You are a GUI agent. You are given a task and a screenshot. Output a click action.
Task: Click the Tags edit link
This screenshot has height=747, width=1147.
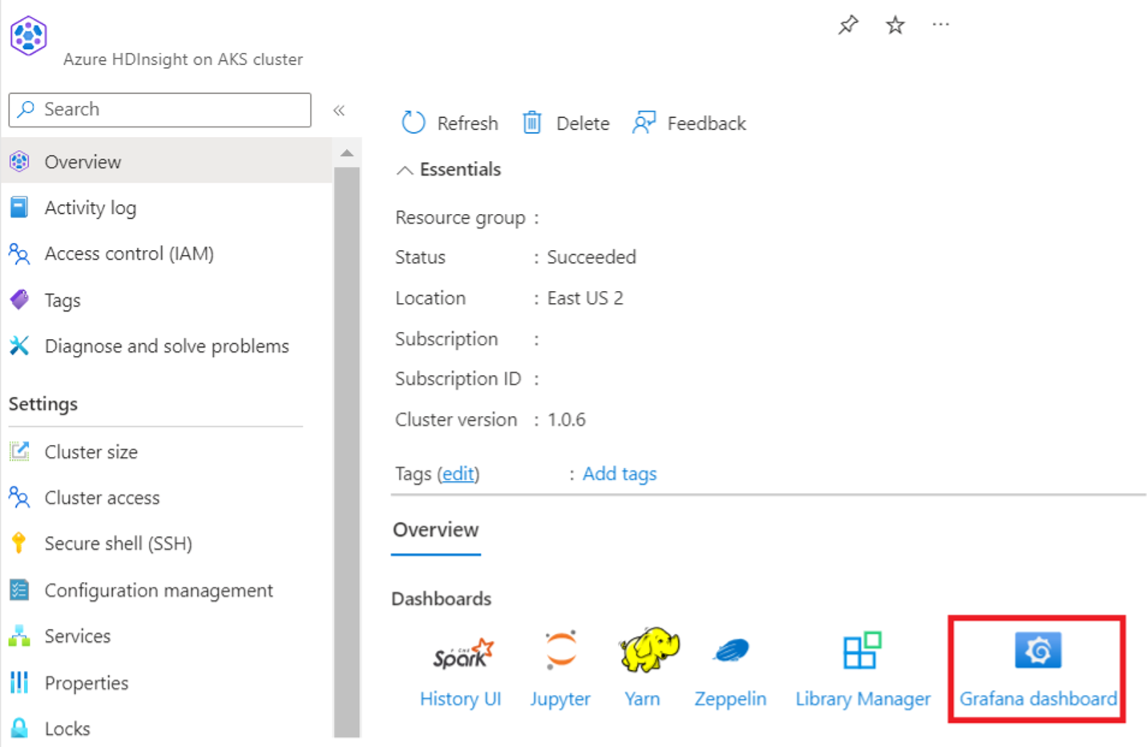458,474
